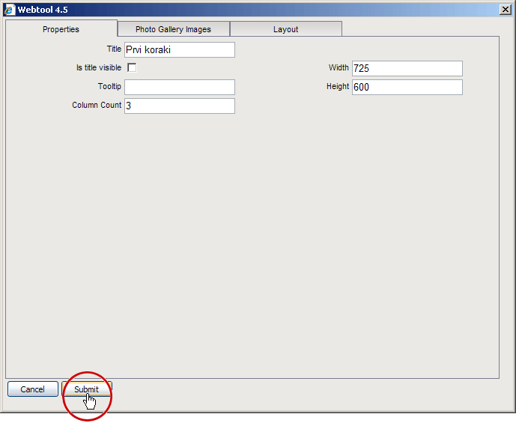Submit the photo gallery properties

[x=86, y=389]
